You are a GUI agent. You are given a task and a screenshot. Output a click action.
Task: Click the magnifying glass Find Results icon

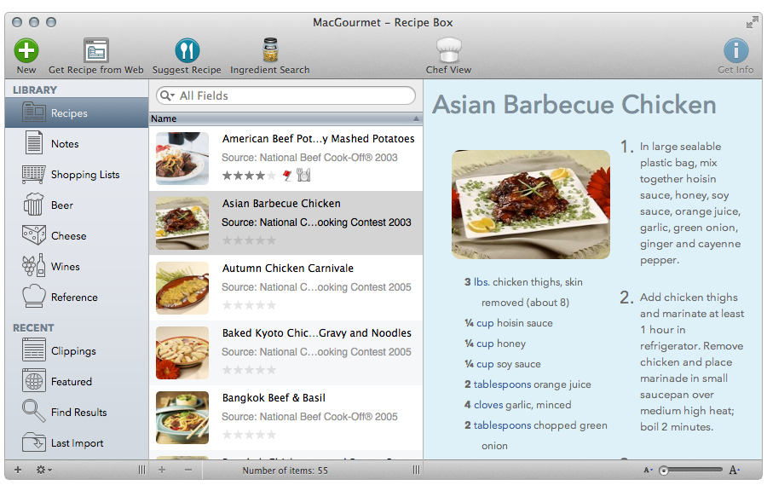tap(34, 411)
